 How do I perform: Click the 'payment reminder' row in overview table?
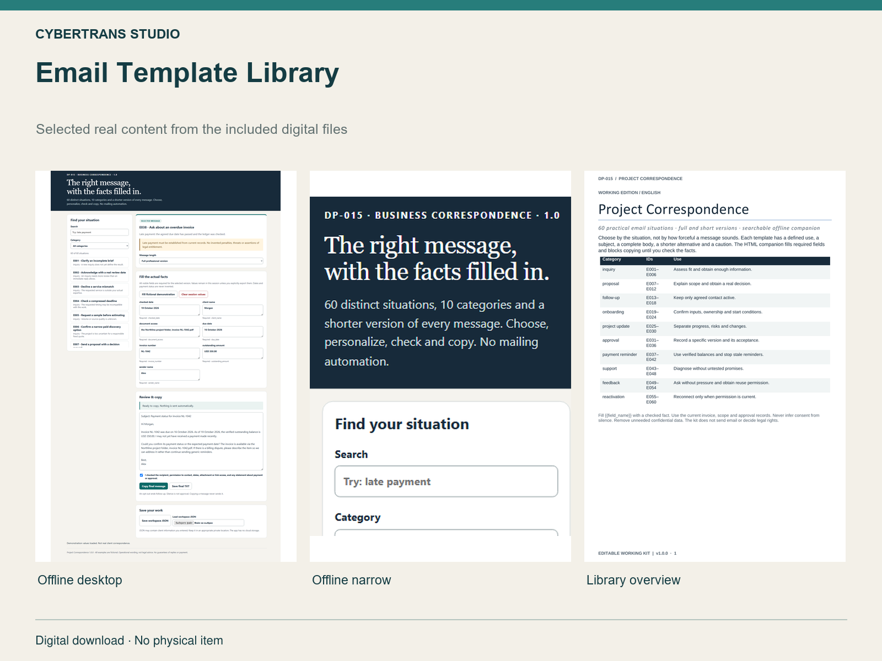(715, 357)
